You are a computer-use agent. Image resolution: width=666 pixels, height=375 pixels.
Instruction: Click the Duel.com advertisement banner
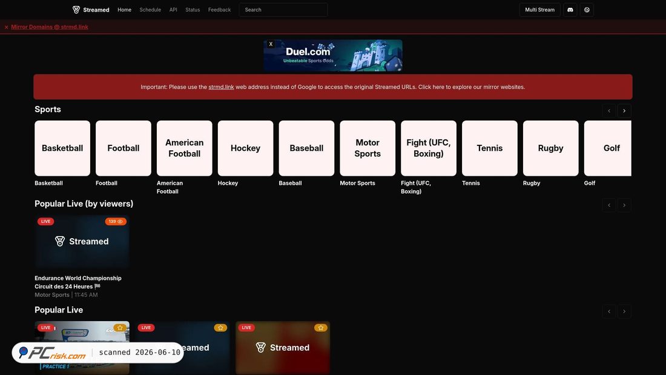pyautogui.click(x=333, y=55)
